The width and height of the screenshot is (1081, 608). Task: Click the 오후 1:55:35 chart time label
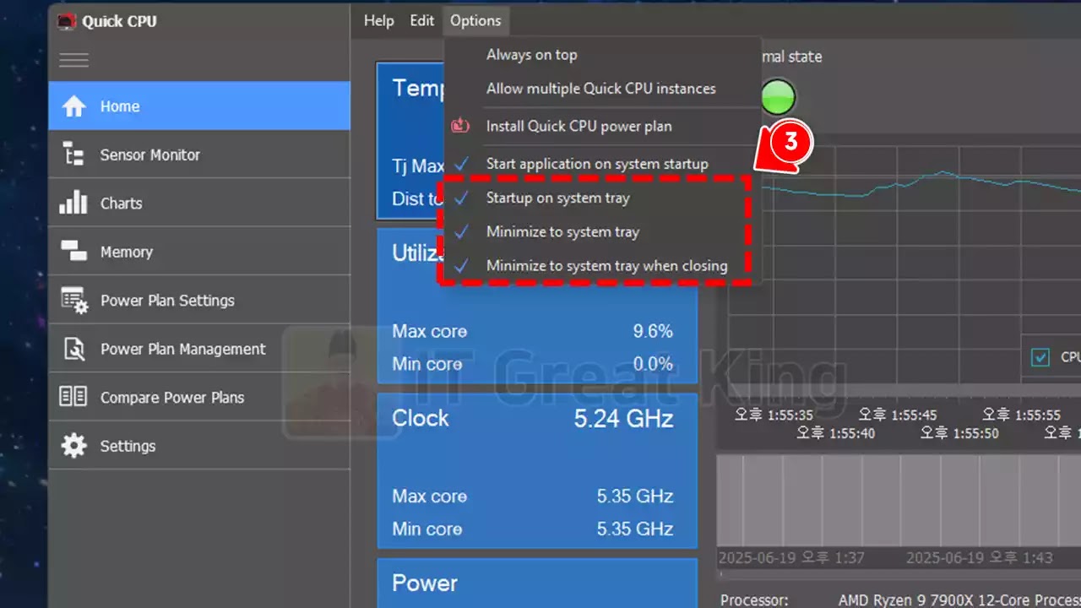click(x=774, y=415)
